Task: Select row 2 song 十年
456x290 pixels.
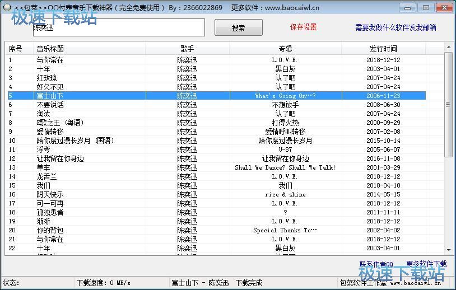Action: click(x=43, y=69)
